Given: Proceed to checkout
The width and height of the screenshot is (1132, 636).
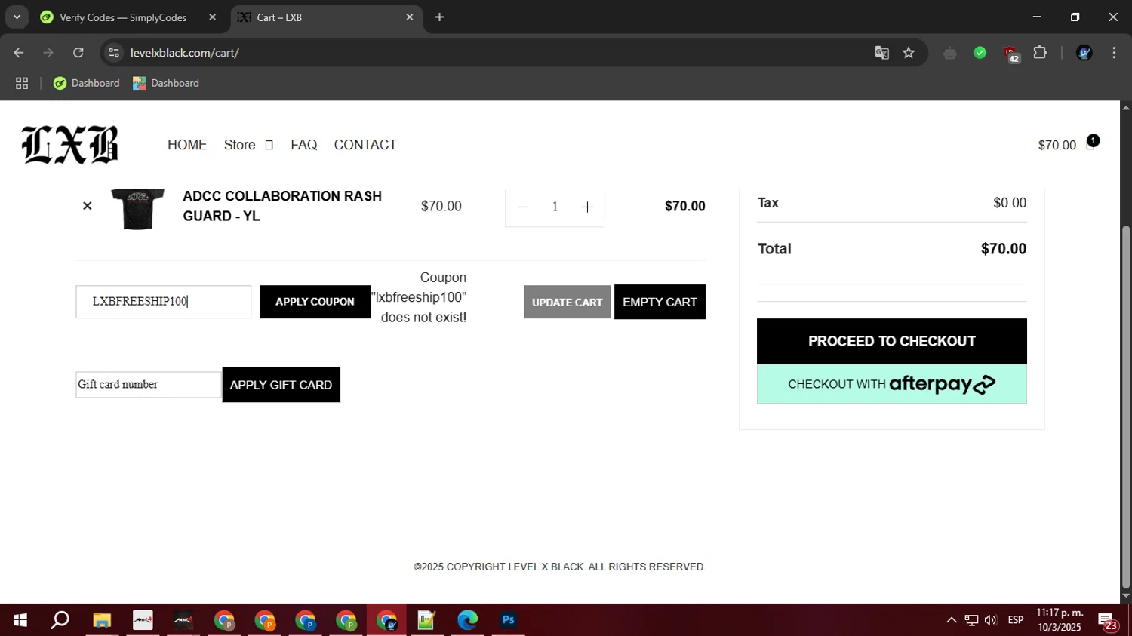Looking at the screenshot, I should tap(891, 341).
